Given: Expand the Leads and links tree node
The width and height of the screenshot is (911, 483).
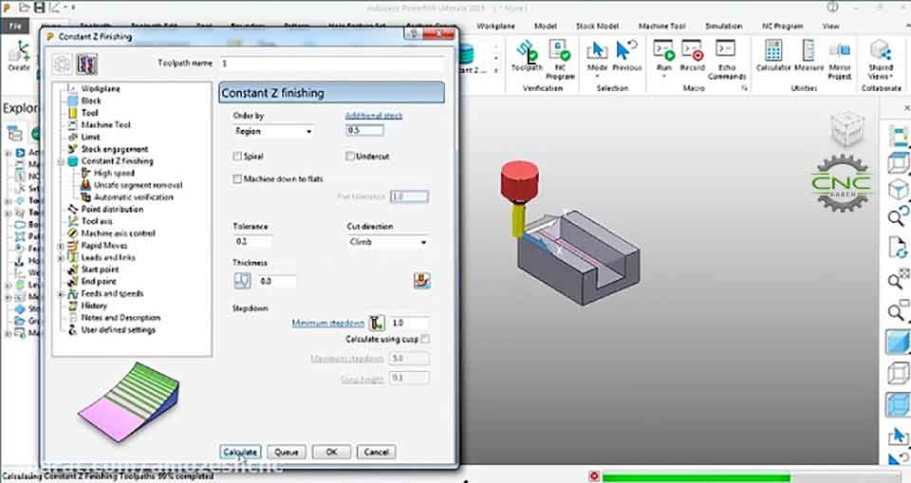Looking at the screenshot, I should point(61,257).
